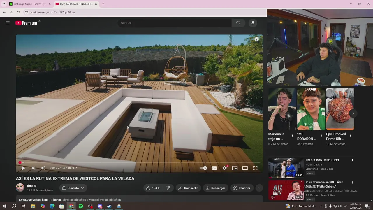Open the Windows Start menu

click(4, 206)
